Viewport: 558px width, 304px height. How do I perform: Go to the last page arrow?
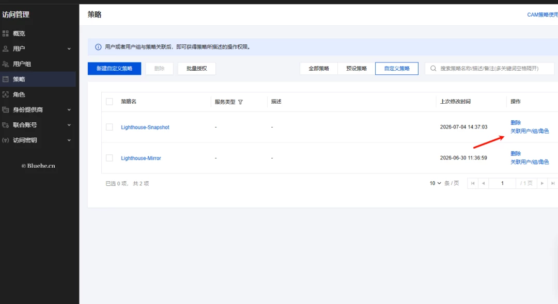(553, 183)
